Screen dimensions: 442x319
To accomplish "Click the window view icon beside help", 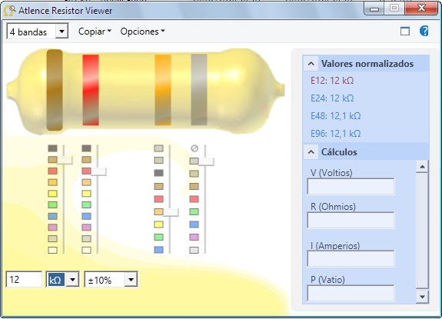I will point(405,31).
